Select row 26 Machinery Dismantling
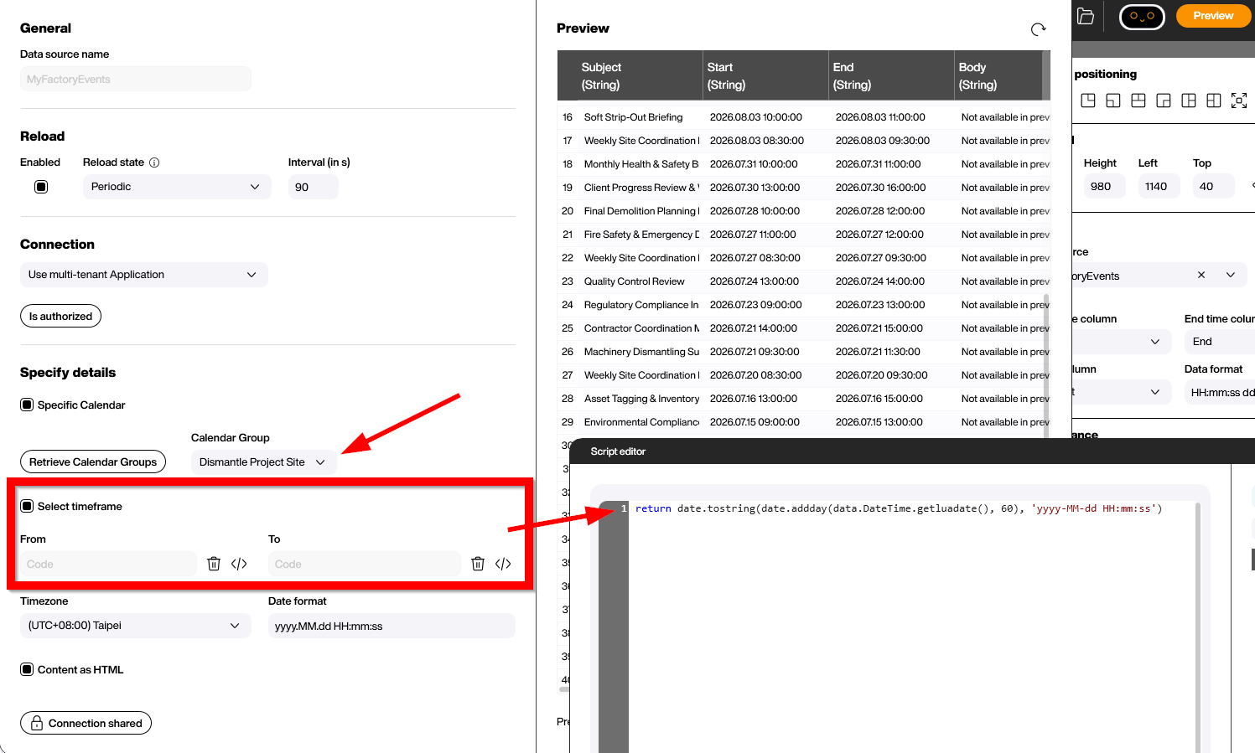Image resolution: width=1255 pixels, height=753 pixels. pos(804,352)
